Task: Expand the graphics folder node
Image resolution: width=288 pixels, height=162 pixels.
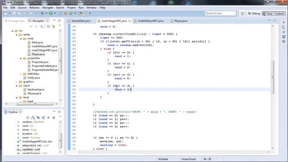Action: click(17, 82)
